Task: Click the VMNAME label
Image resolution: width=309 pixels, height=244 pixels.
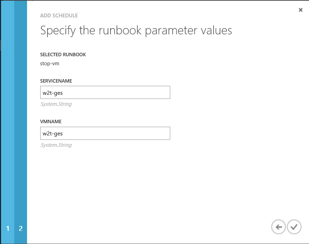Action: point(51,121)
